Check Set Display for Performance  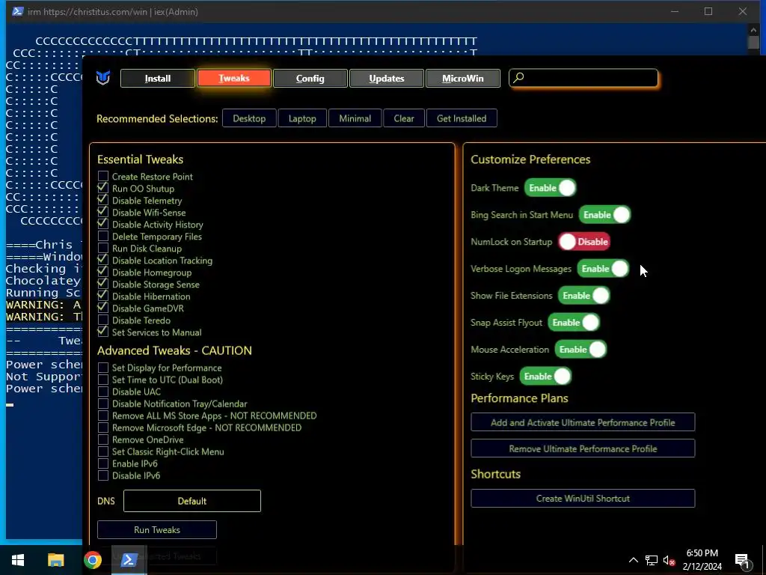tap(103, 368)
